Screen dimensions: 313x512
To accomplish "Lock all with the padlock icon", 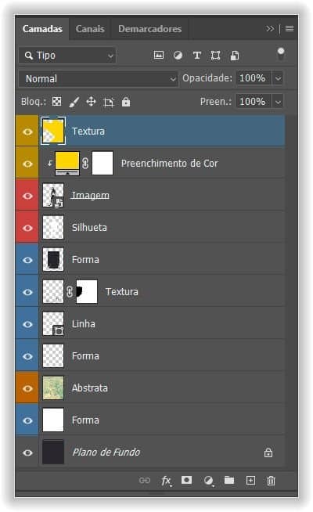I will click(126, 102).
